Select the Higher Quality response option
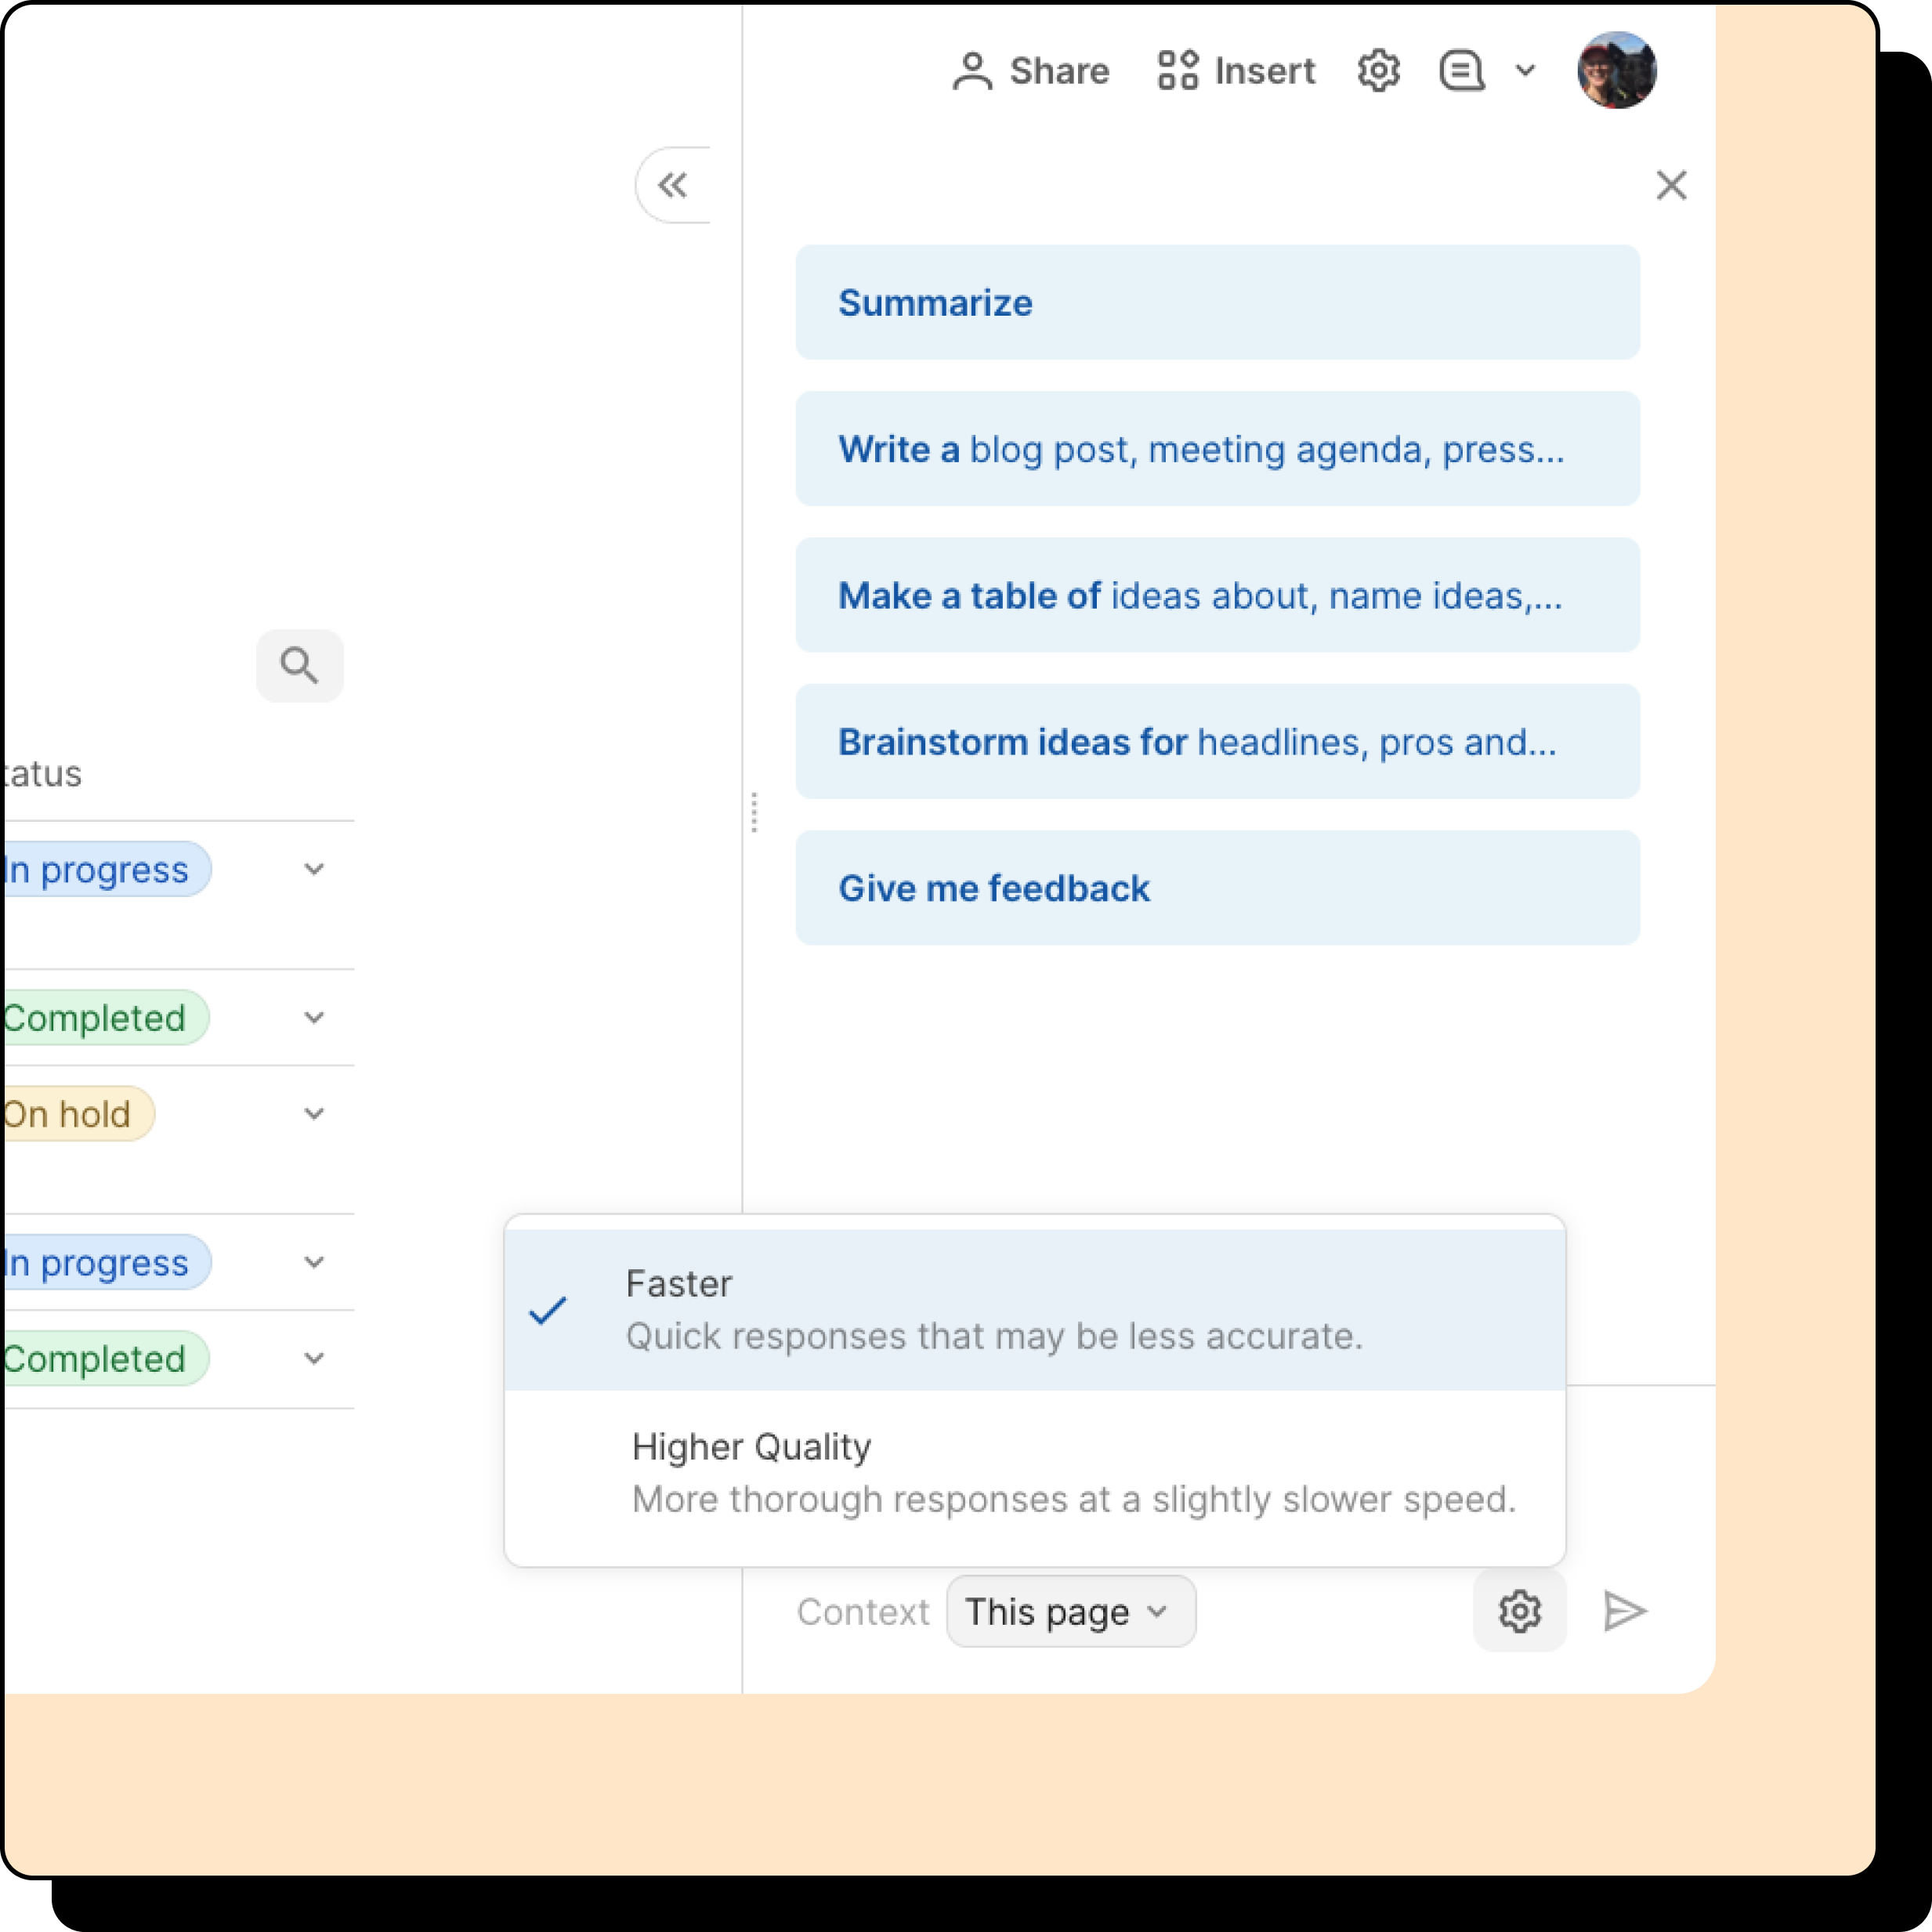1932x1932 pixels. point(1034,1472)
